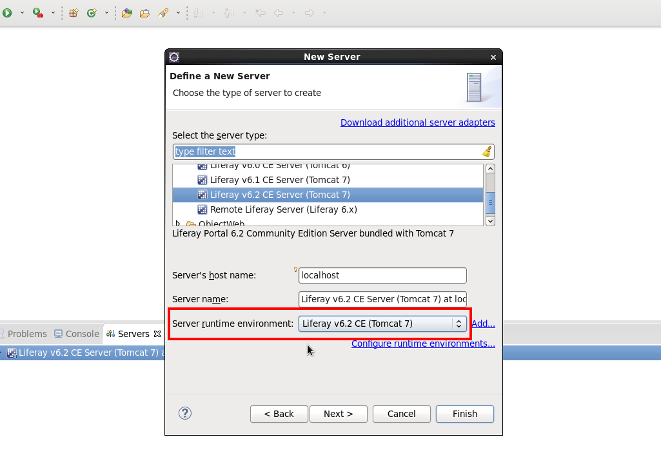Open the Previous Annotation dropdown arrow

coord(244,13)
